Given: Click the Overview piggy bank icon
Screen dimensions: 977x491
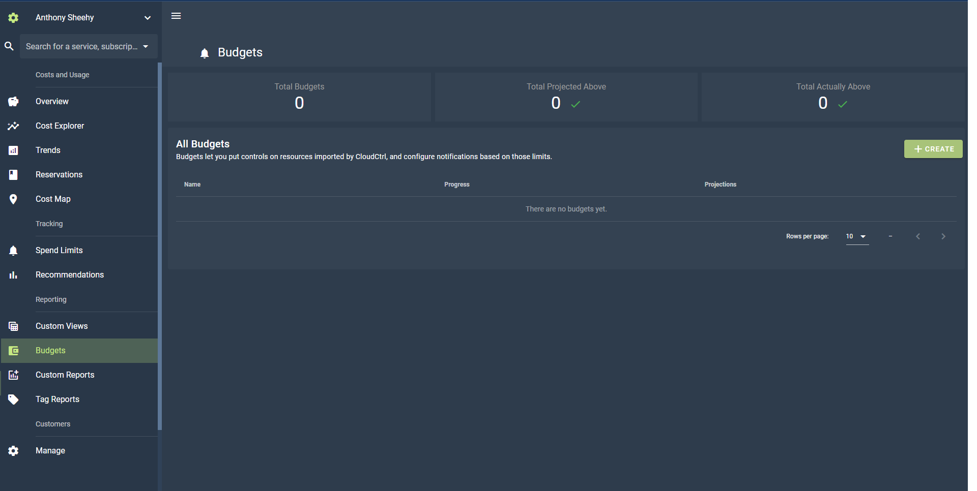Looking at the screenshot, I should click(13, 102).
